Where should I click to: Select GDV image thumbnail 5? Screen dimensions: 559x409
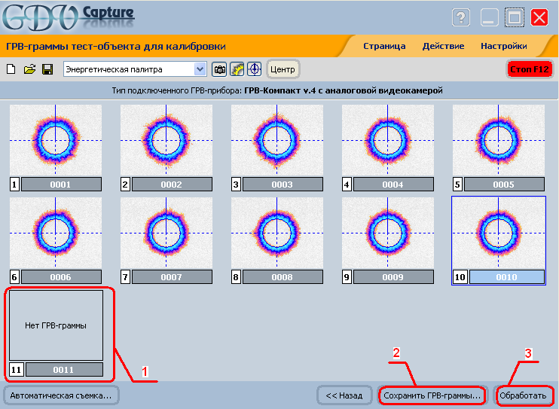coord(499,140)
